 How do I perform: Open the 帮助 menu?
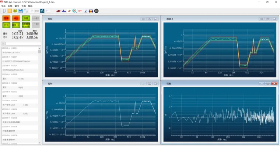(30, 6)
